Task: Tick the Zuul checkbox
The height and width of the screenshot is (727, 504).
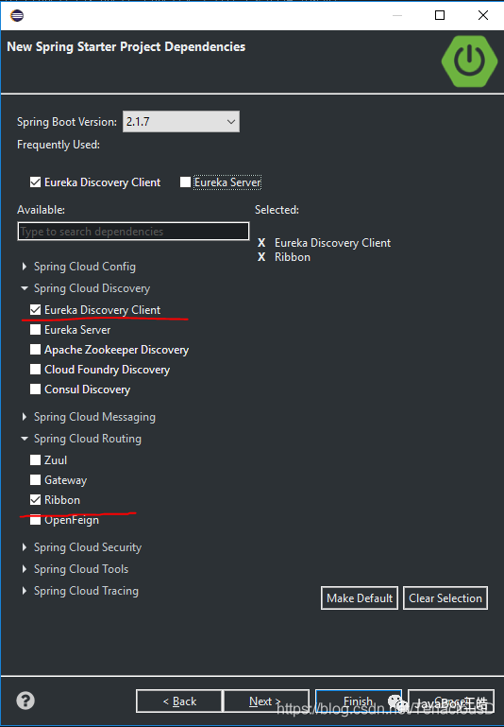Action: click(35, 460)
